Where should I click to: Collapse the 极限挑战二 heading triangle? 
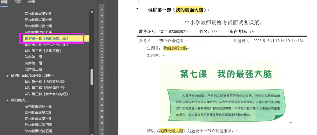(7, 100)
